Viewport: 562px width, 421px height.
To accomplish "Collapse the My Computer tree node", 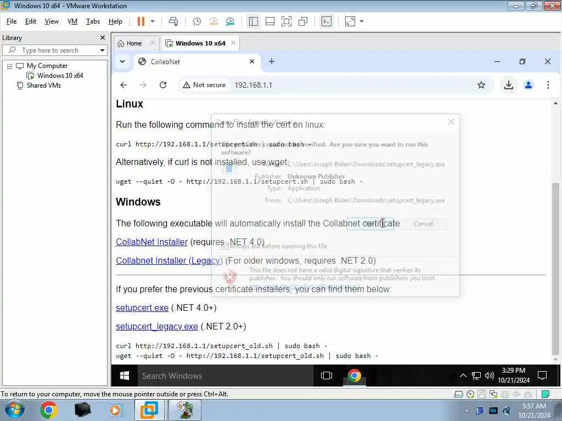I will point(10,66).
